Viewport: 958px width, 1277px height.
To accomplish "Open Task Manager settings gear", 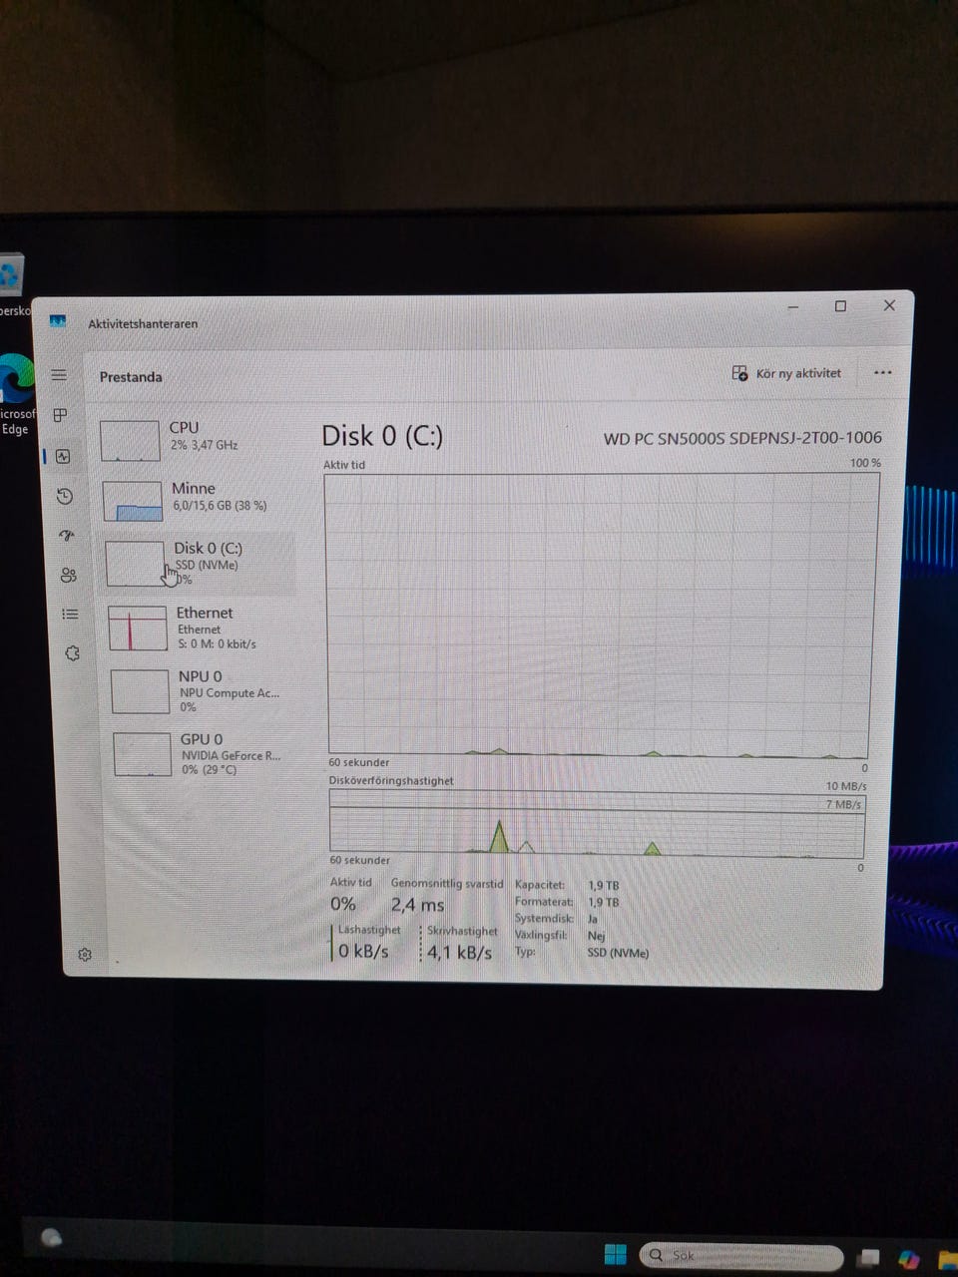I will coord(85,955).
